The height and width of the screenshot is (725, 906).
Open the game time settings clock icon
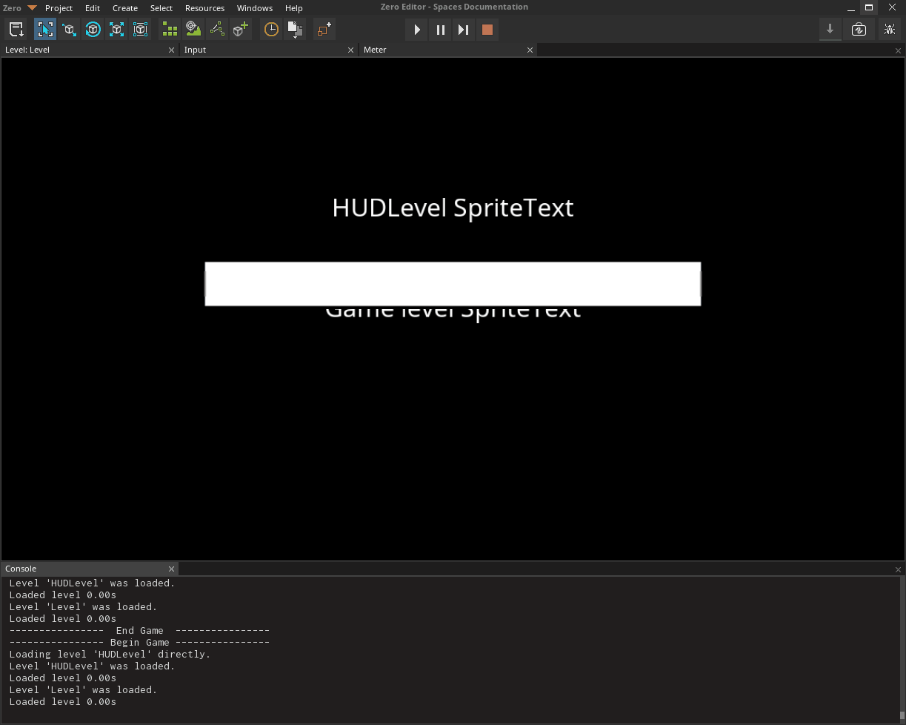coord(270,29)
